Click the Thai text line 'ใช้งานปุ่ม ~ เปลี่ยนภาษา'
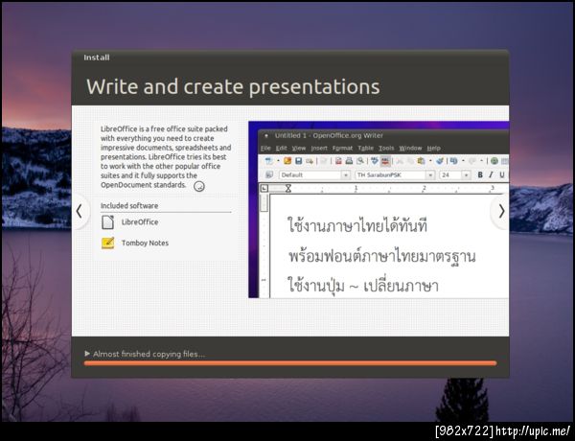Image resolution: width=575 pixels, height=441 pixels. point(363,285)
